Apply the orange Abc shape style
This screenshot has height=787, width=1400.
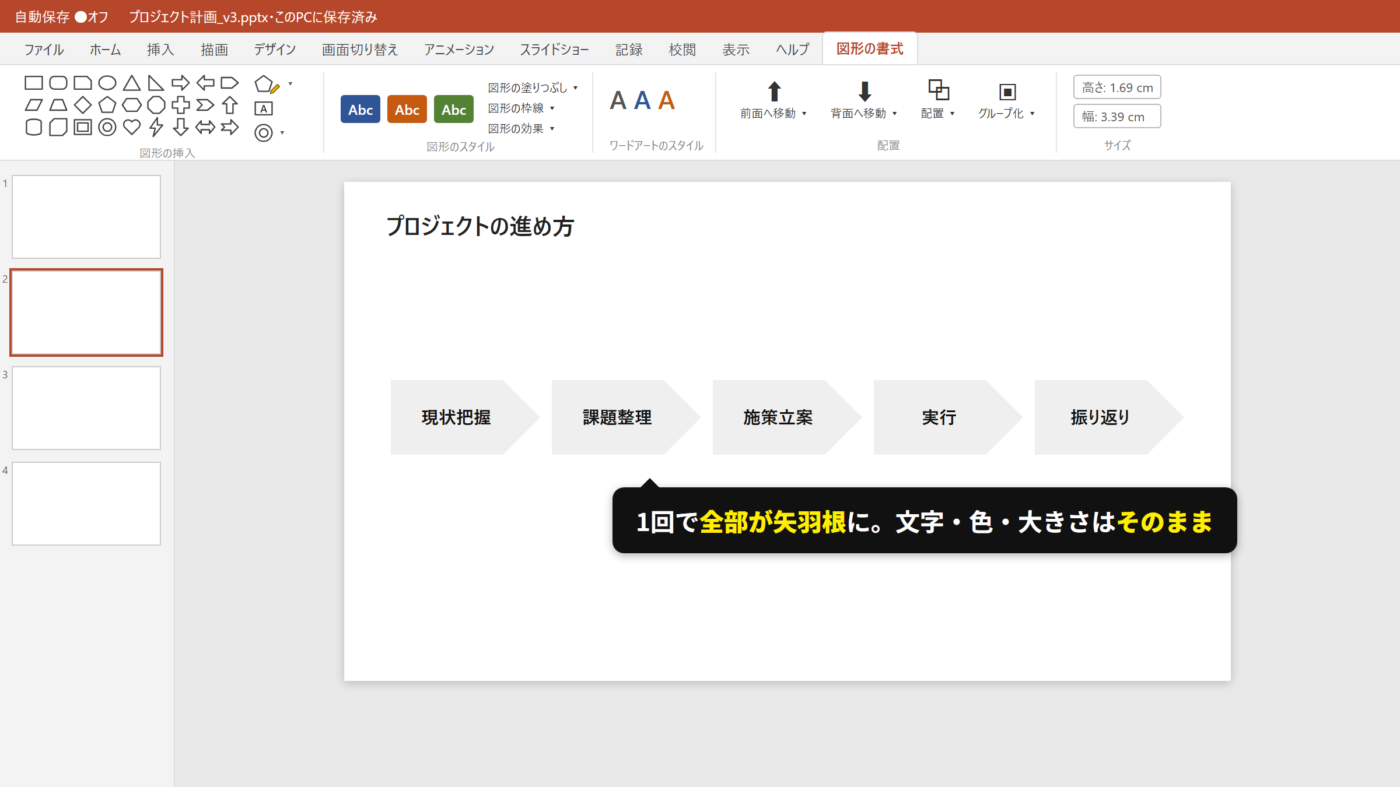[x=407, y=109]
